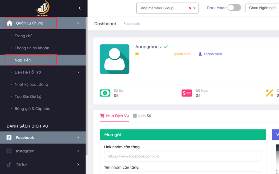
Task: Expand the TikTok services chevron
Action: [x=78, y=165]
